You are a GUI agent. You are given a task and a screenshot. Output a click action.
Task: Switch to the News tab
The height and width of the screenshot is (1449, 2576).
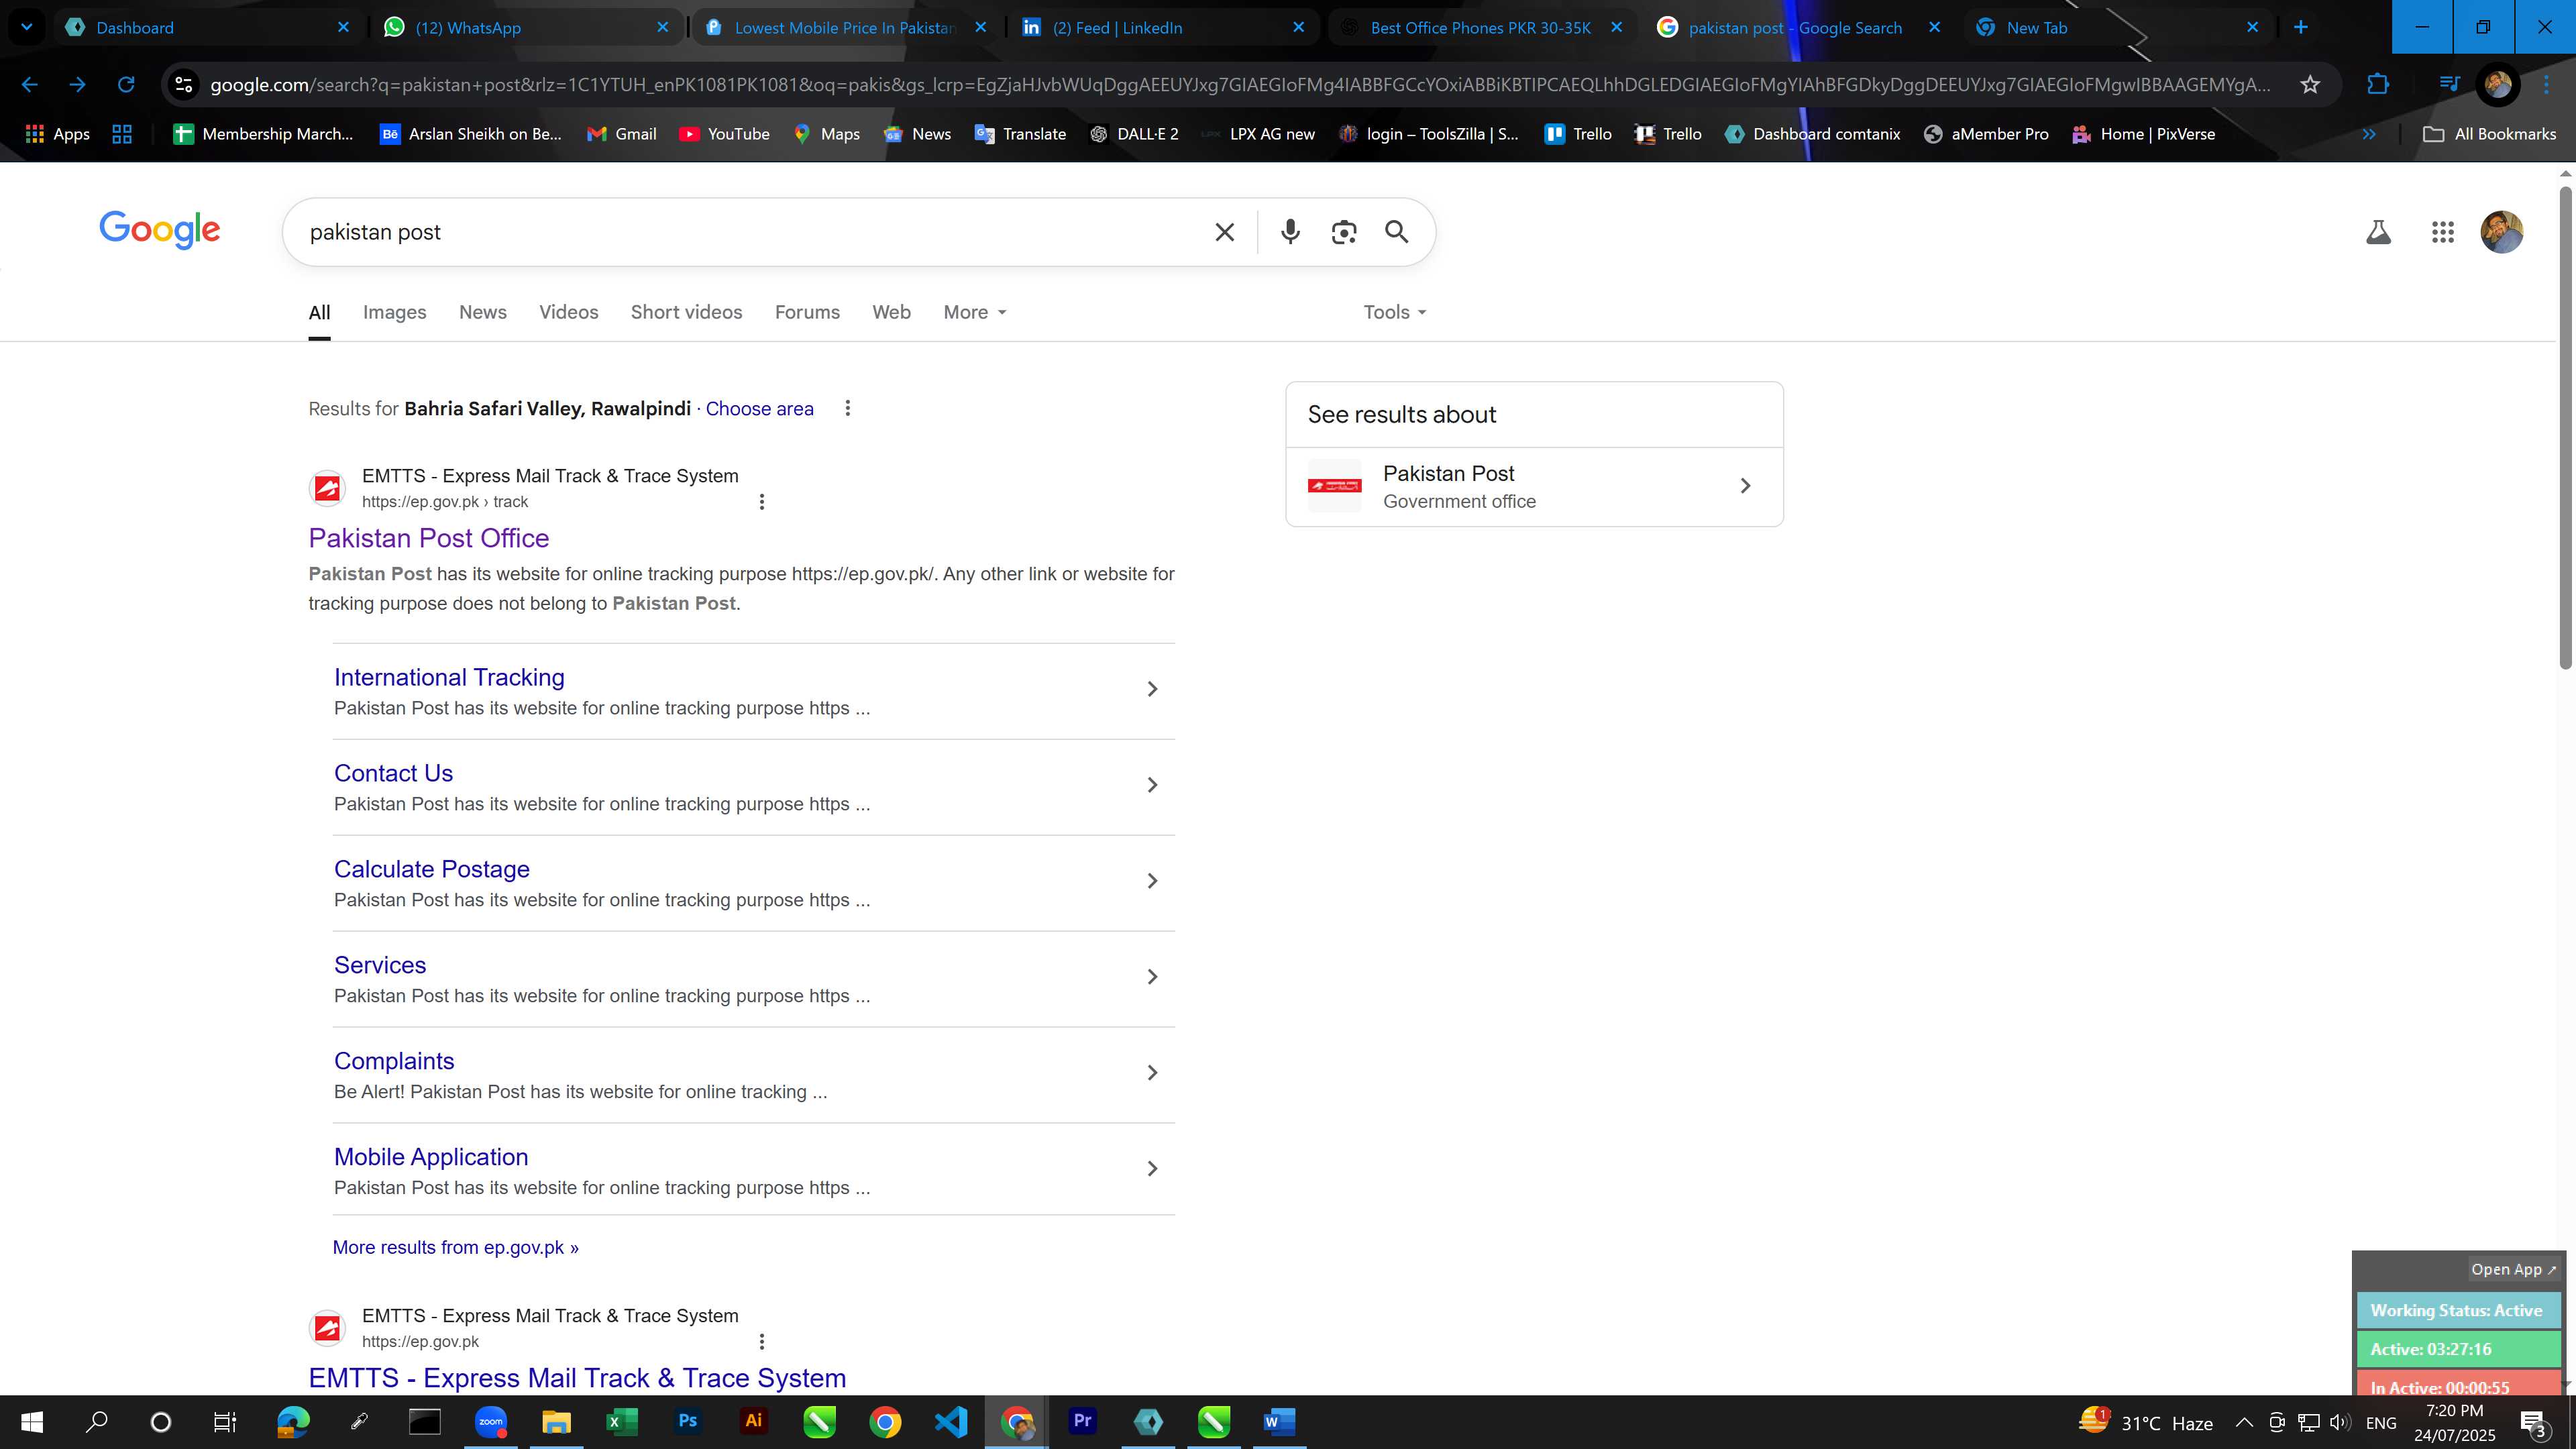point(483,312)
